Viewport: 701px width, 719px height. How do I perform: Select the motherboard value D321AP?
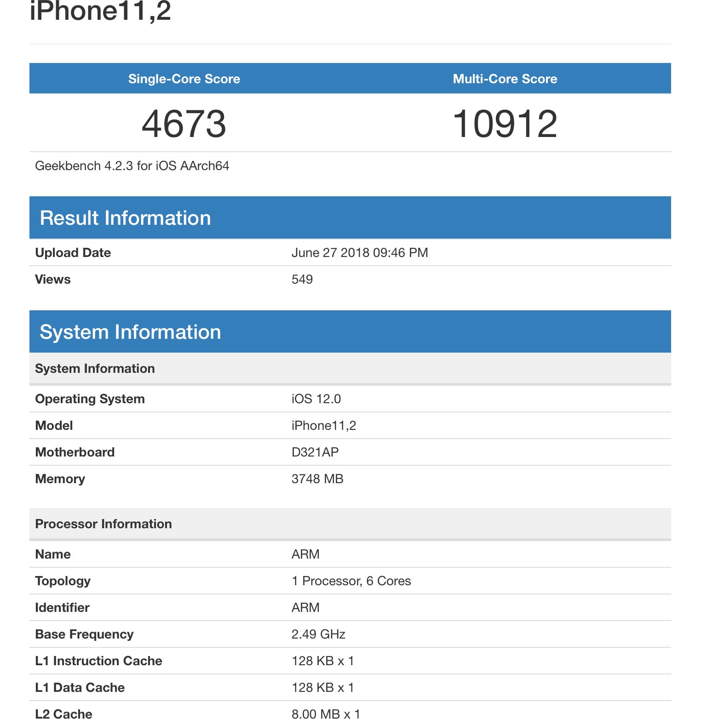[315, 452]
